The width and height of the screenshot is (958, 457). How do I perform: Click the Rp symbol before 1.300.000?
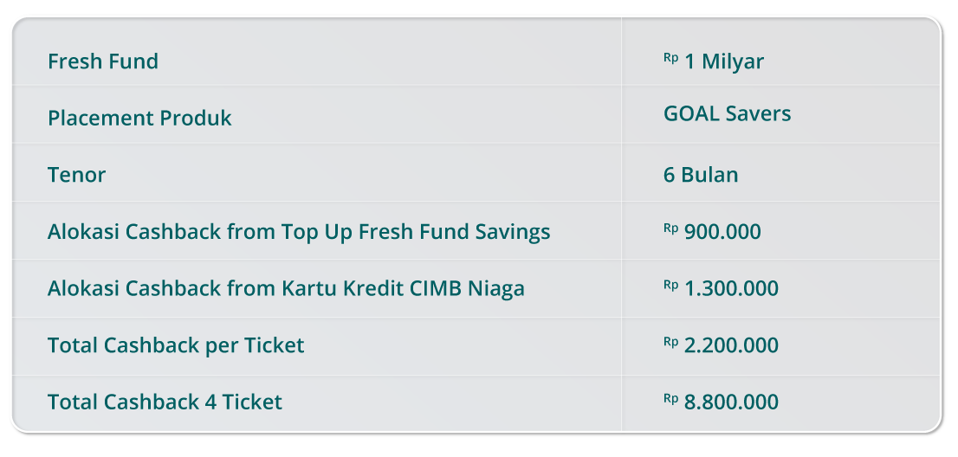pos(670,285)
